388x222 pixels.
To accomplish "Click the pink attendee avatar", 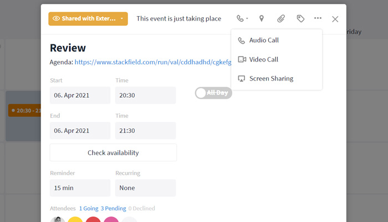I will point(111,220).
